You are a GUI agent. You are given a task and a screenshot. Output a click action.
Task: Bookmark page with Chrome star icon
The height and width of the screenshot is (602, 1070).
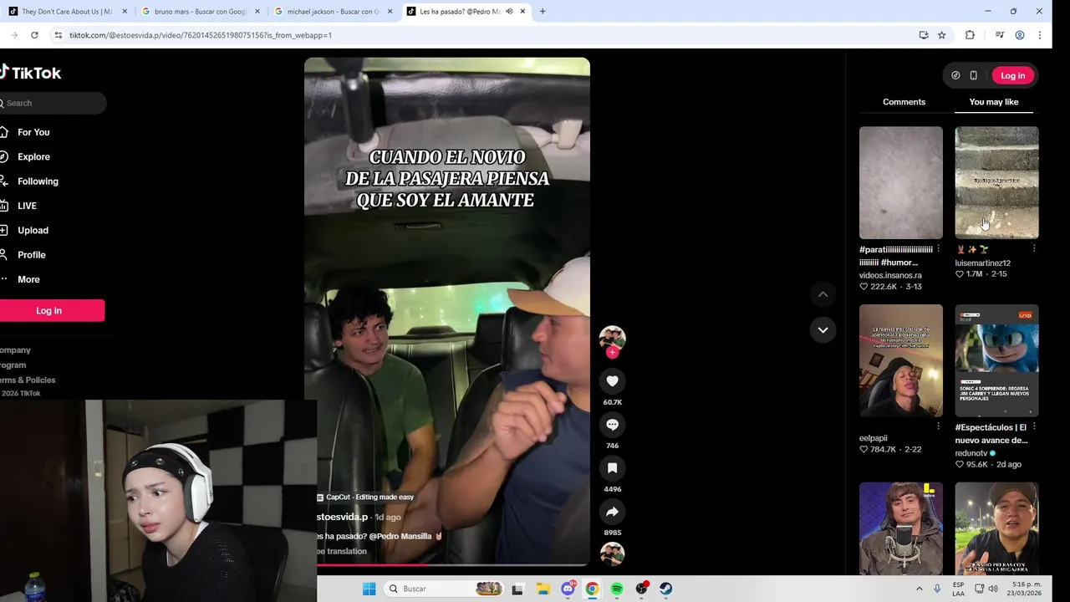pos(941,35)
